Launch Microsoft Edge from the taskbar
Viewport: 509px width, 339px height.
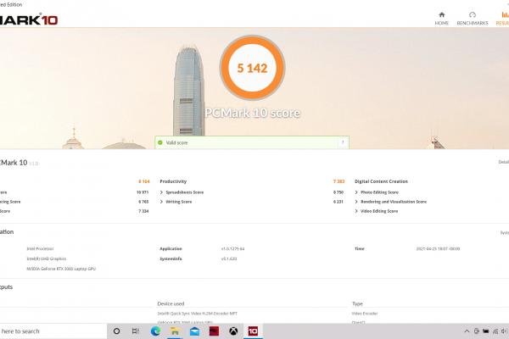155,331
